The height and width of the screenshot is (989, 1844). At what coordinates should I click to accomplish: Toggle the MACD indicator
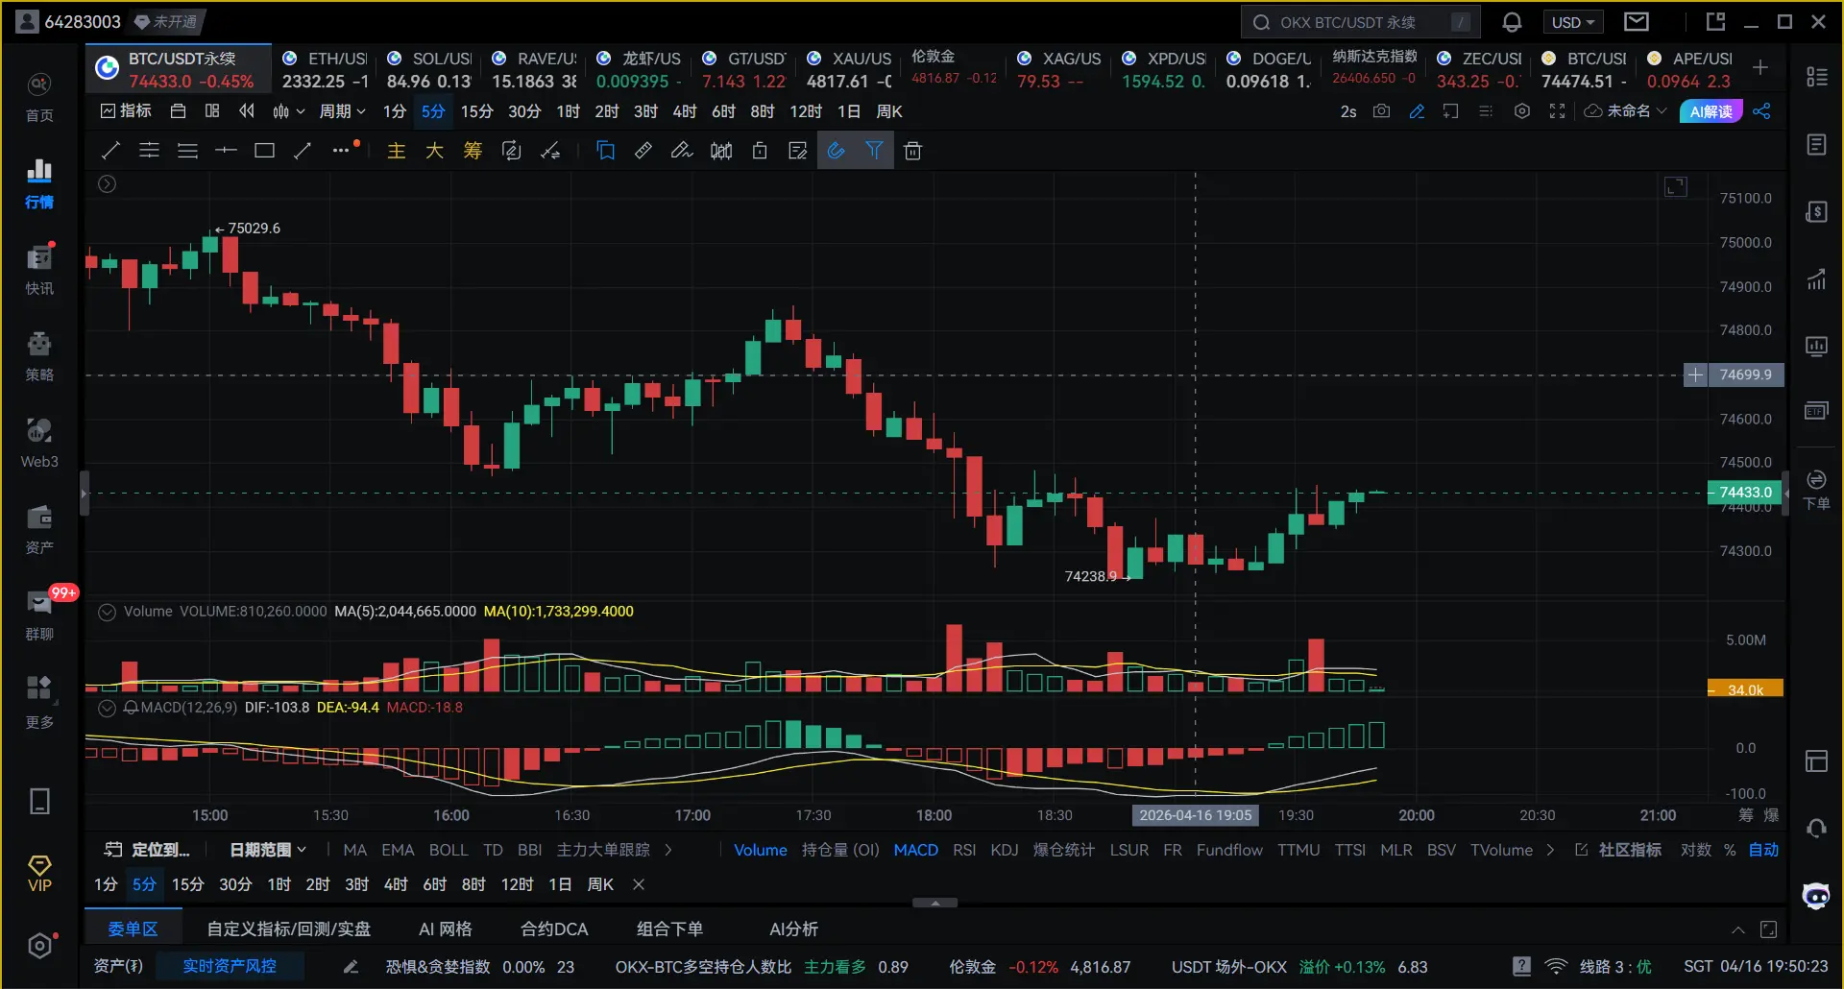coord(916,850)
